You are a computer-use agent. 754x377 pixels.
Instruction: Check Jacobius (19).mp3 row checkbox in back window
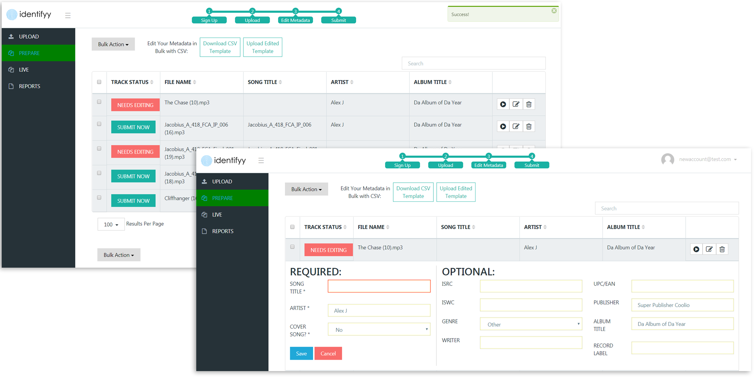tap(99, 149)
